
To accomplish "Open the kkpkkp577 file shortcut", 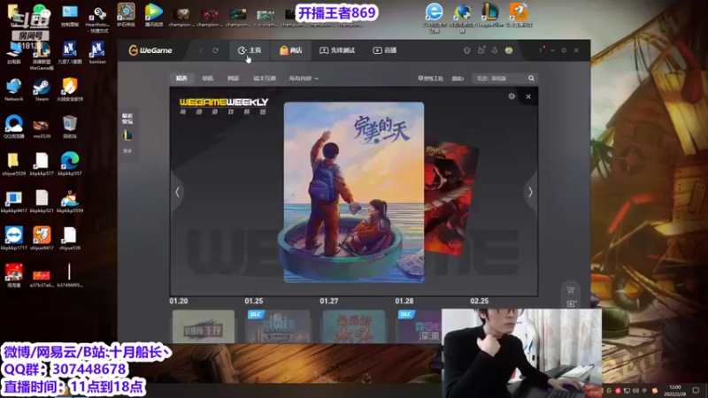I will [42, 164].
